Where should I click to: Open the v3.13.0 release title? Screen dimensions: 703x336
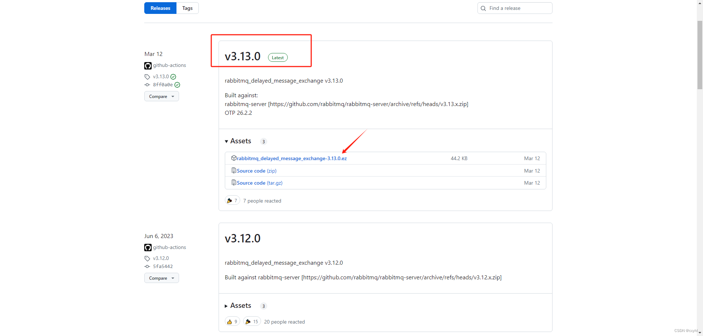[243, 56]
